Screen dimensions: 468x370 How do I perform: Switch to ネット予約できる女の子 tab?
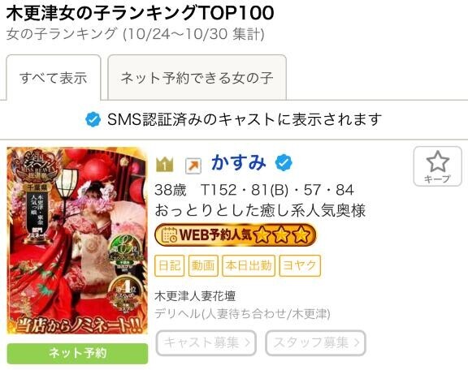pos(197,78)
